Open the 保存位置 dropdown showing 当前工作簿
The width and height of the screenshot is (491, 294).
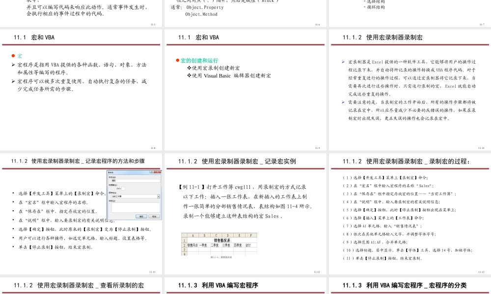(x=135, y=196)
